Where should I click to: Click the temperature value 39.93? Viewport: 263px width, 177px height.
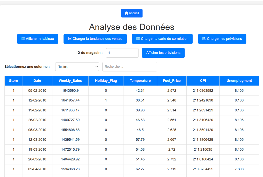coord(140,110)
